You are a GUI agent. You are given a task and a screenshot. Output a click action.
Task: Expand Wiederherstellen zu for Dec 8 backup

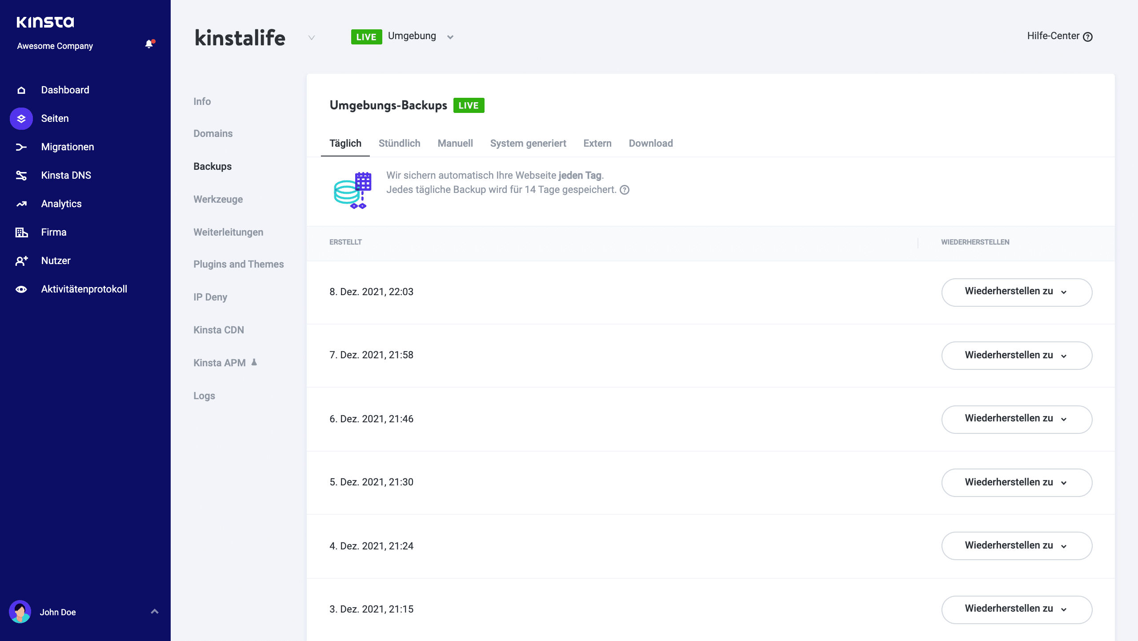click(1065, 291)
